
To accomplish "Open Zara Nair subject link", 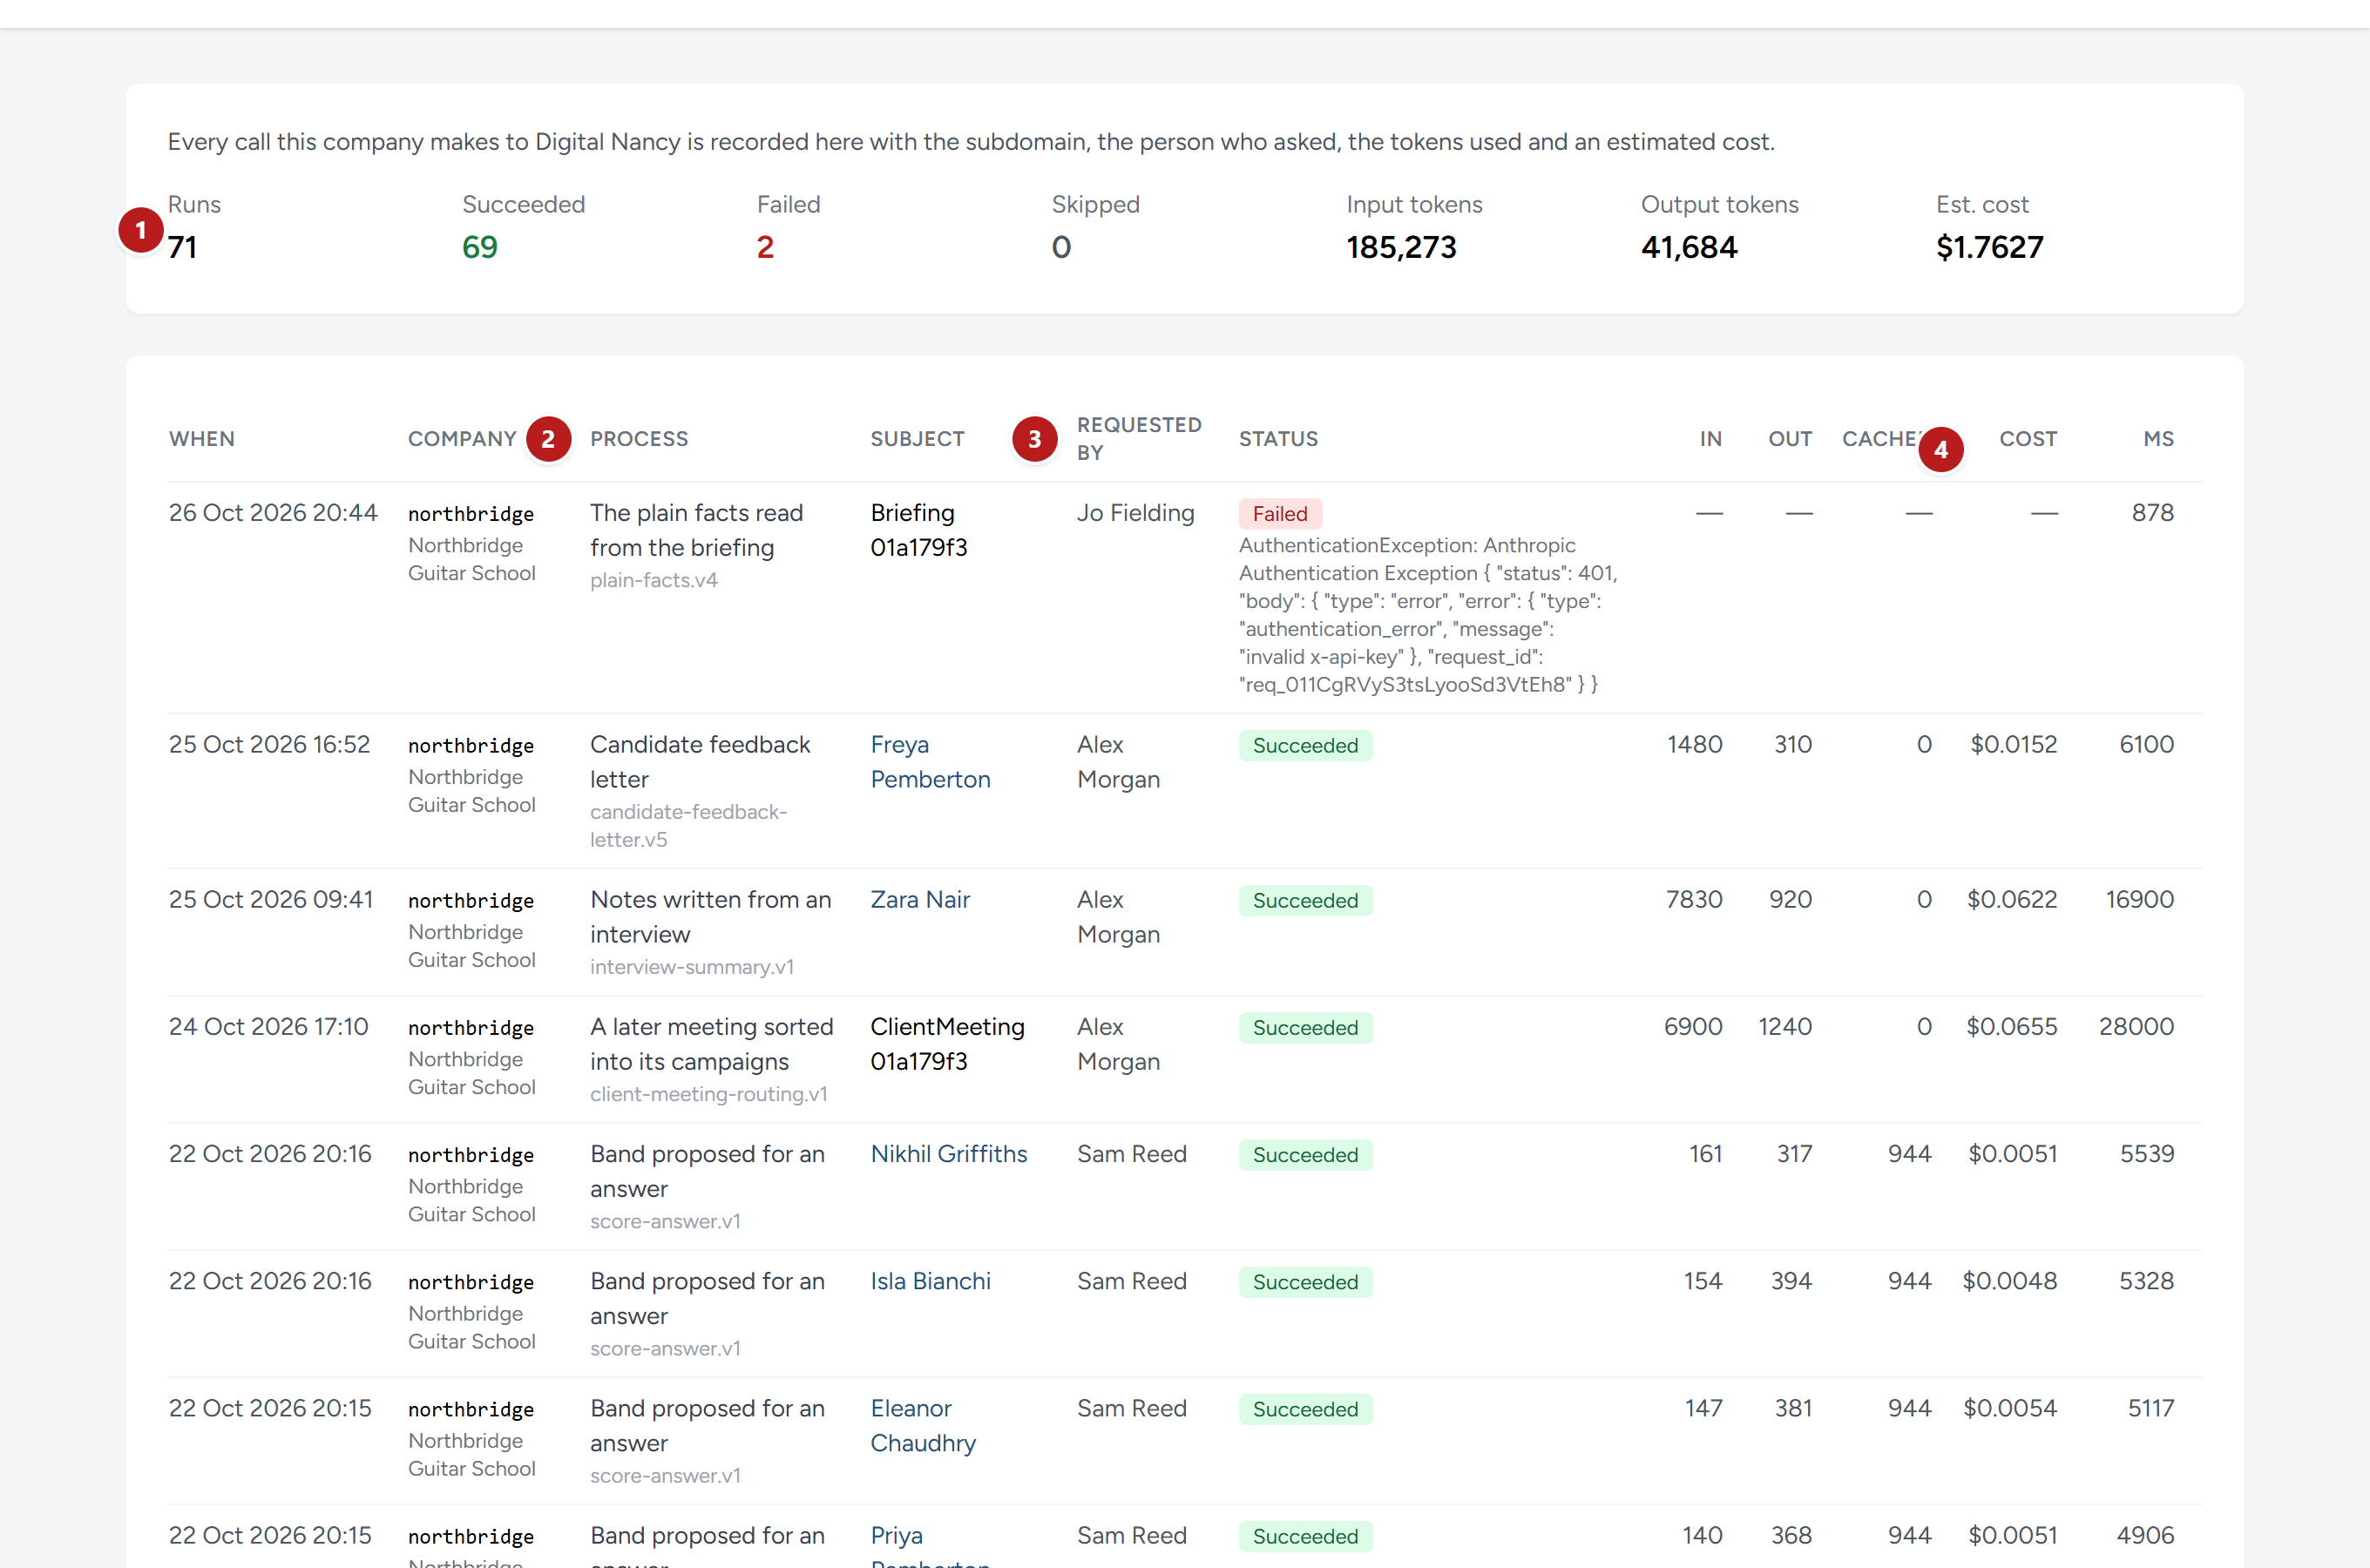I will 920,900.
